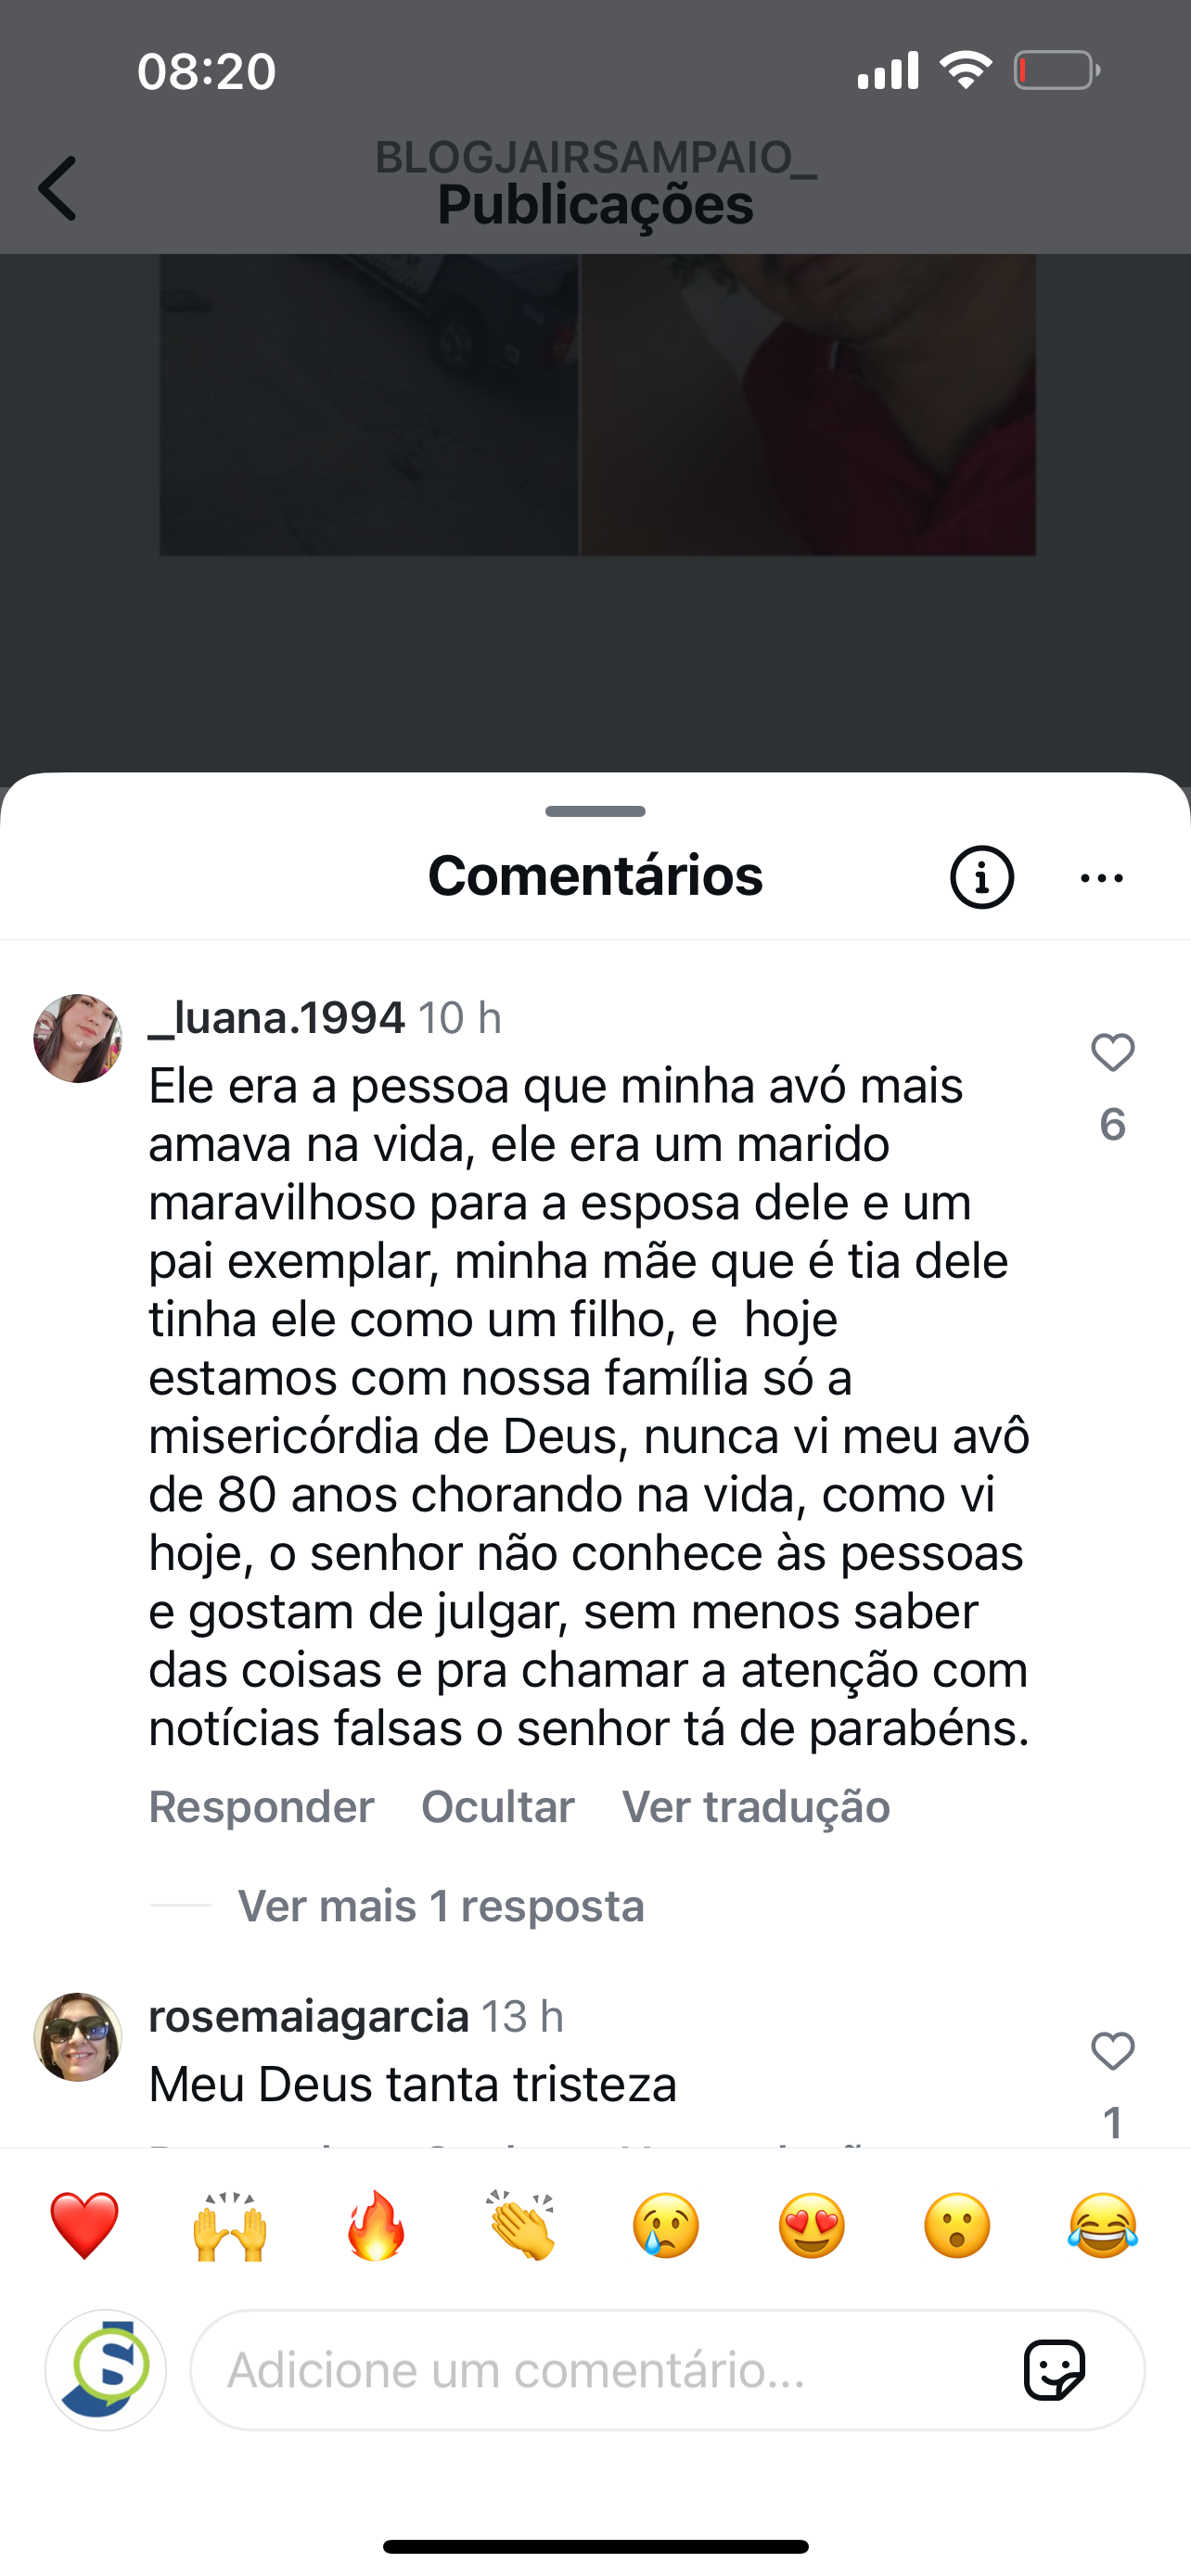
Task: Focus the 'Adicione um comentário' field
Action: [600, 2369]
